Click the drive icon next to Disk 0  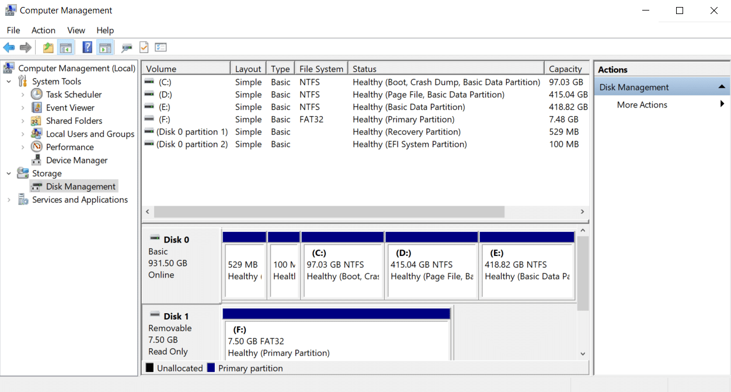(155, 238)
